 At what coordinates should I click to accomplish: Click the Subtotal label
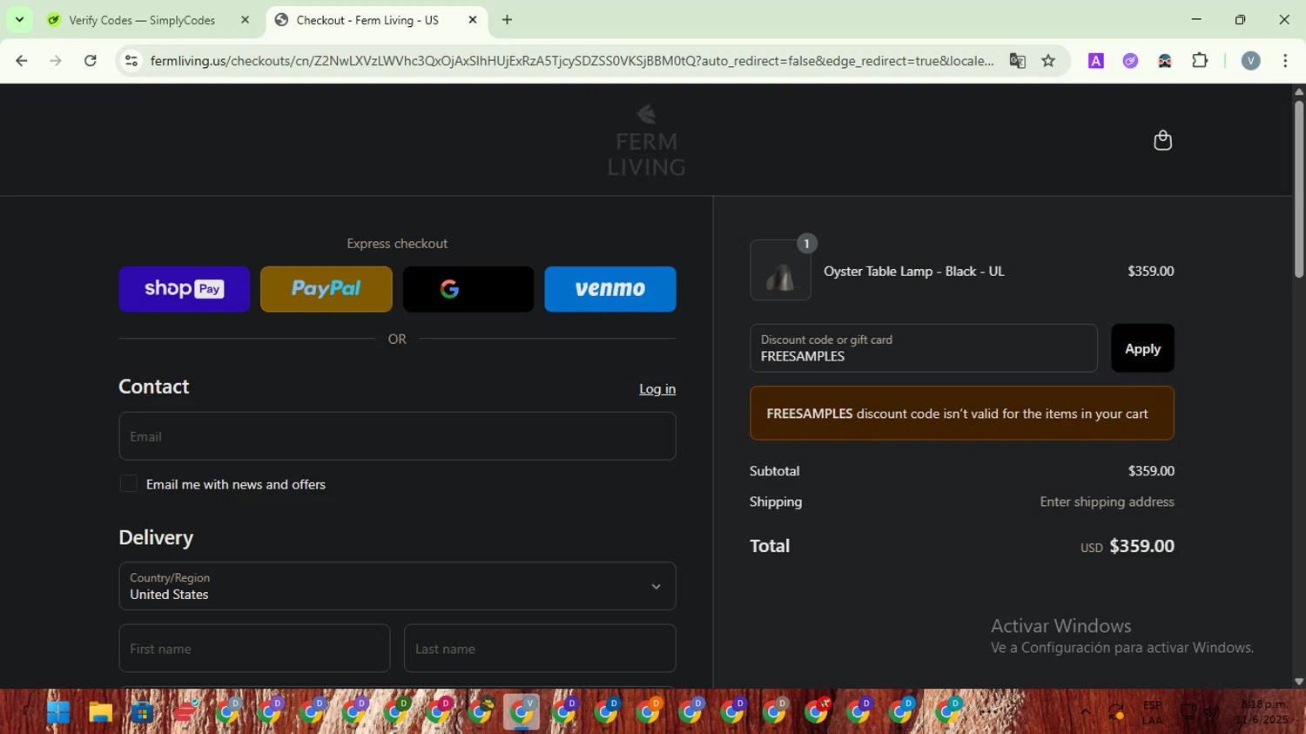[774, 471]
